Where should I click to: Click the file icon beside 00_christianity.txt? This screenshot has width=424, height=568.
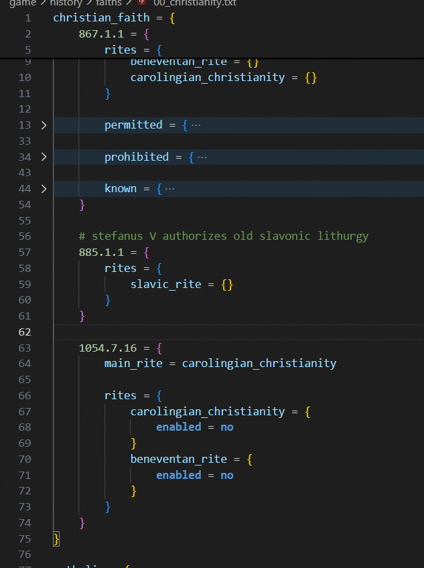pyautogui.click(x=142, y=3)
